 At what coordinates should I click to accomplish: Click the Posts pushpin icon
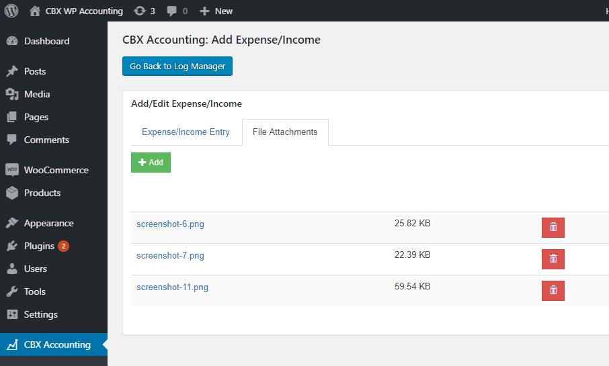click(x=12, y=71)
